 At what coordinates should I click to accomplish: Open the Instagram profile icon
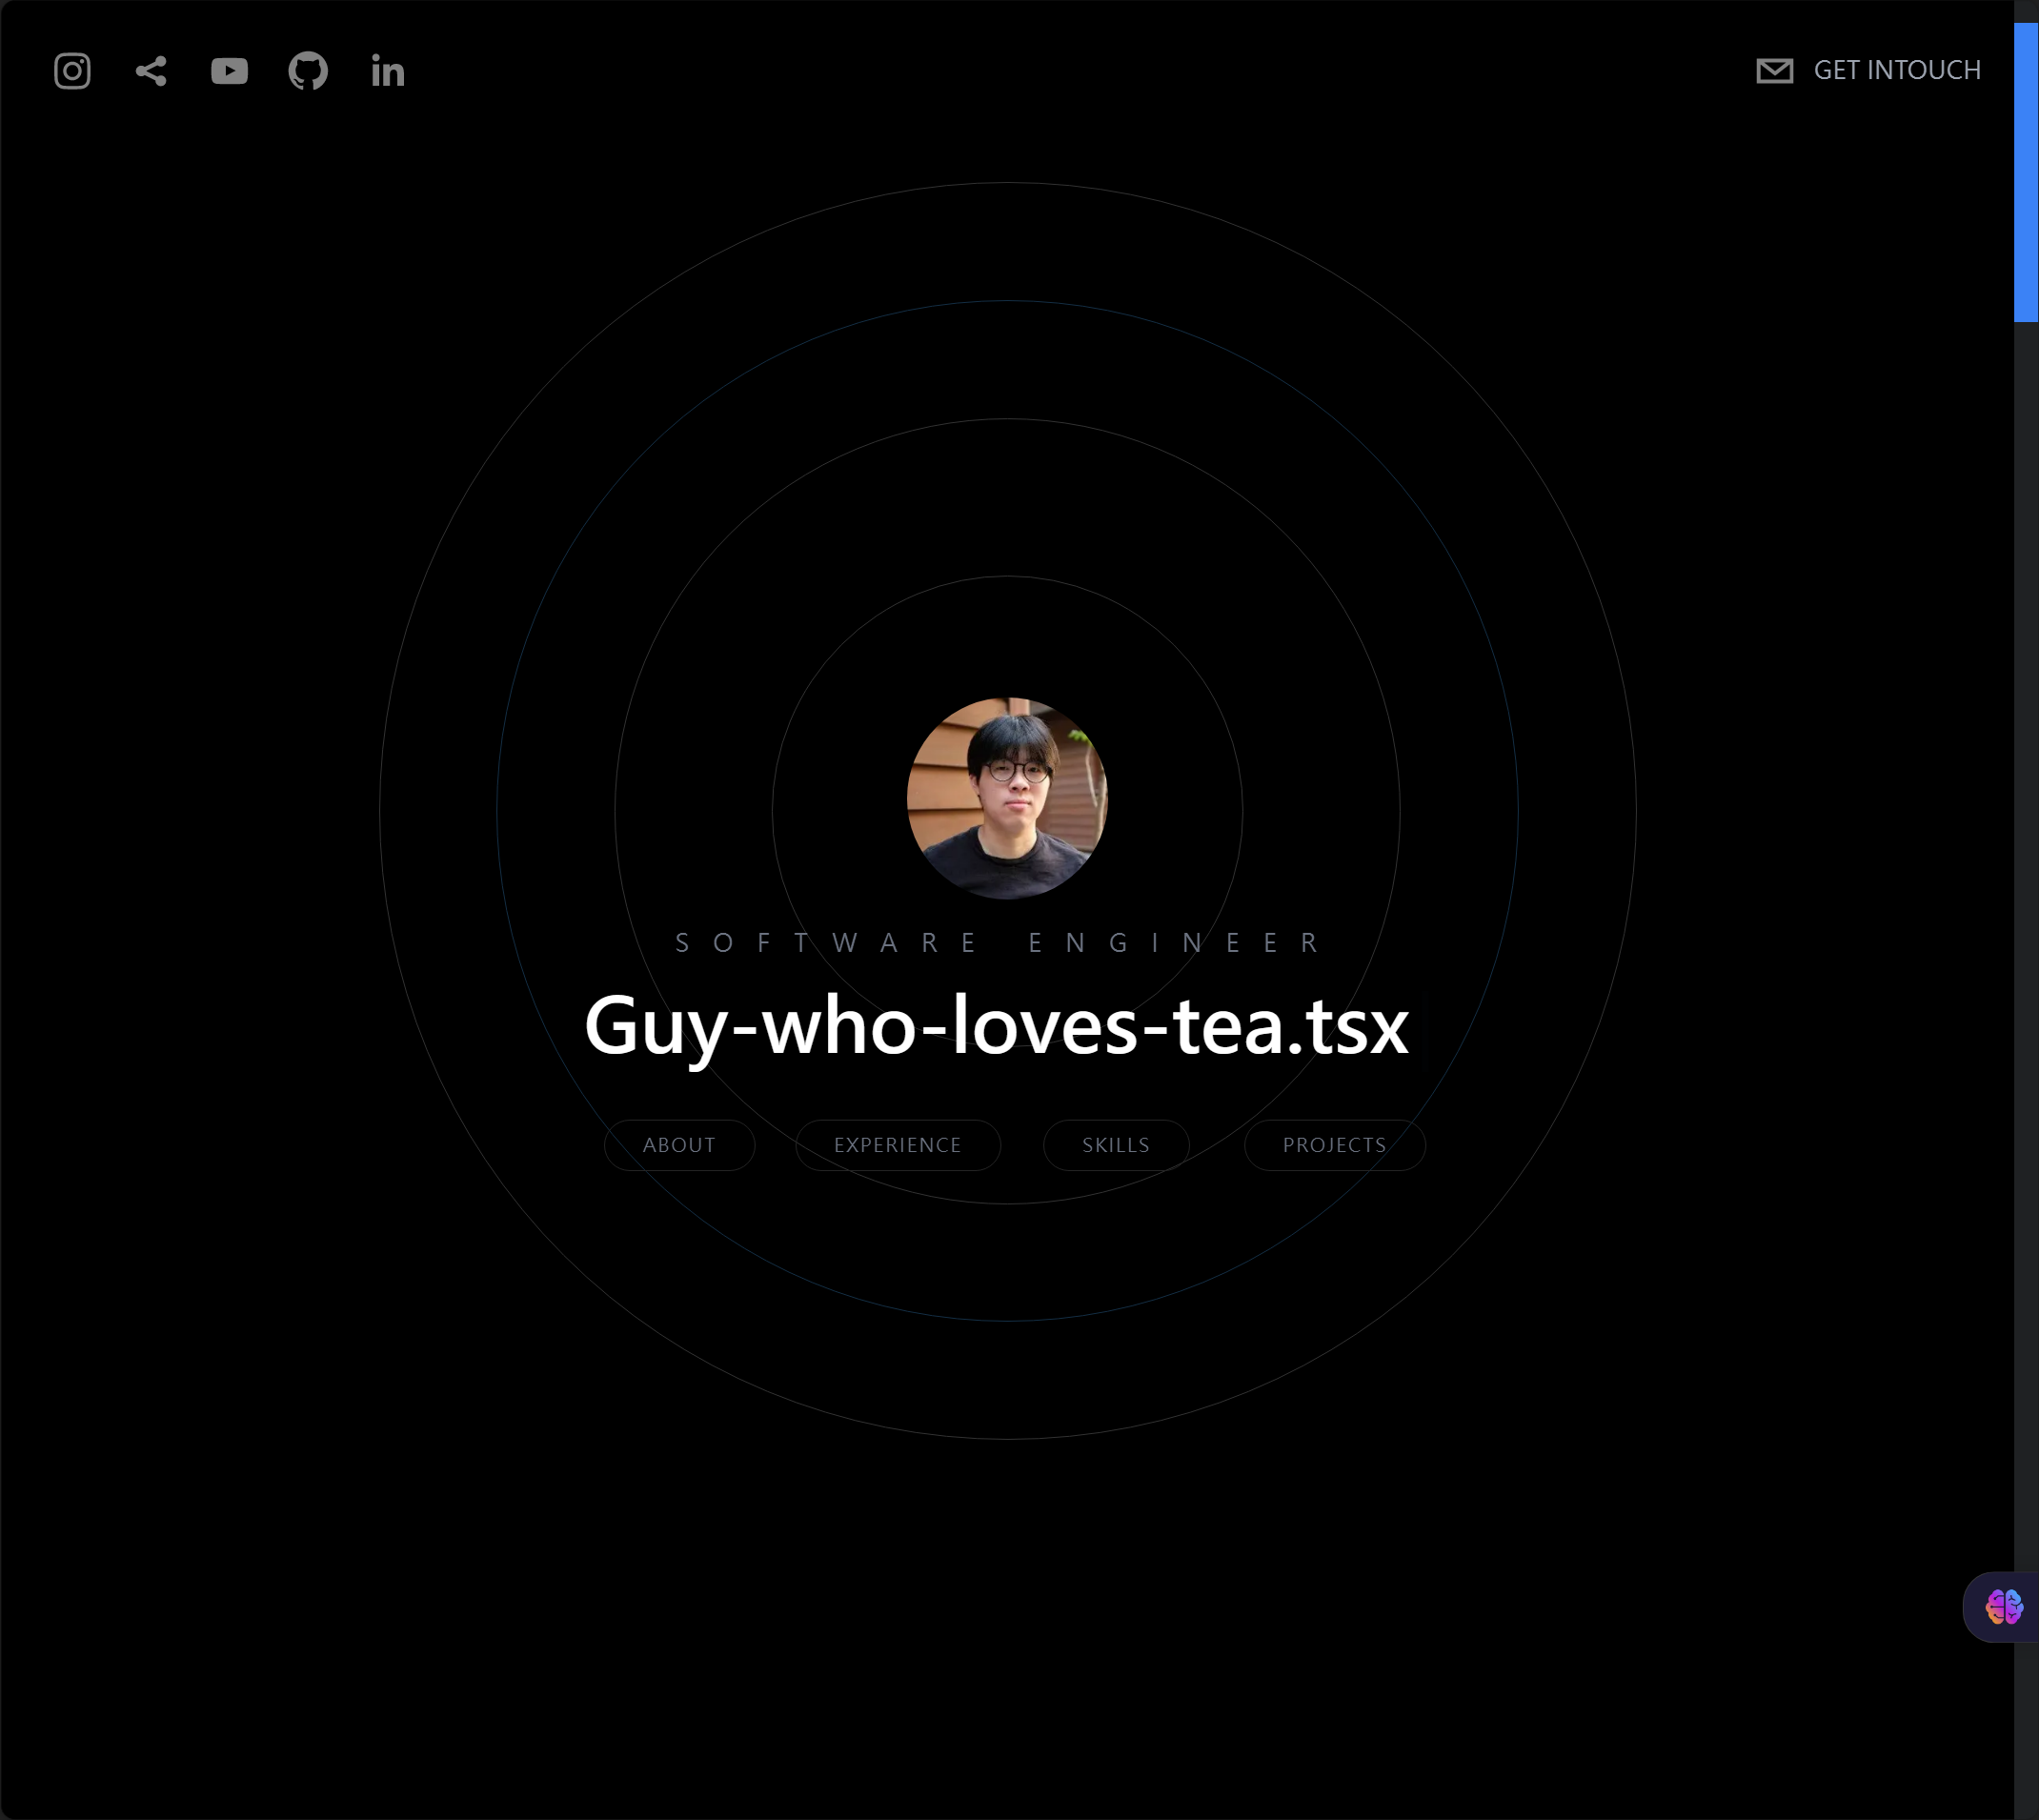(72, 71)
